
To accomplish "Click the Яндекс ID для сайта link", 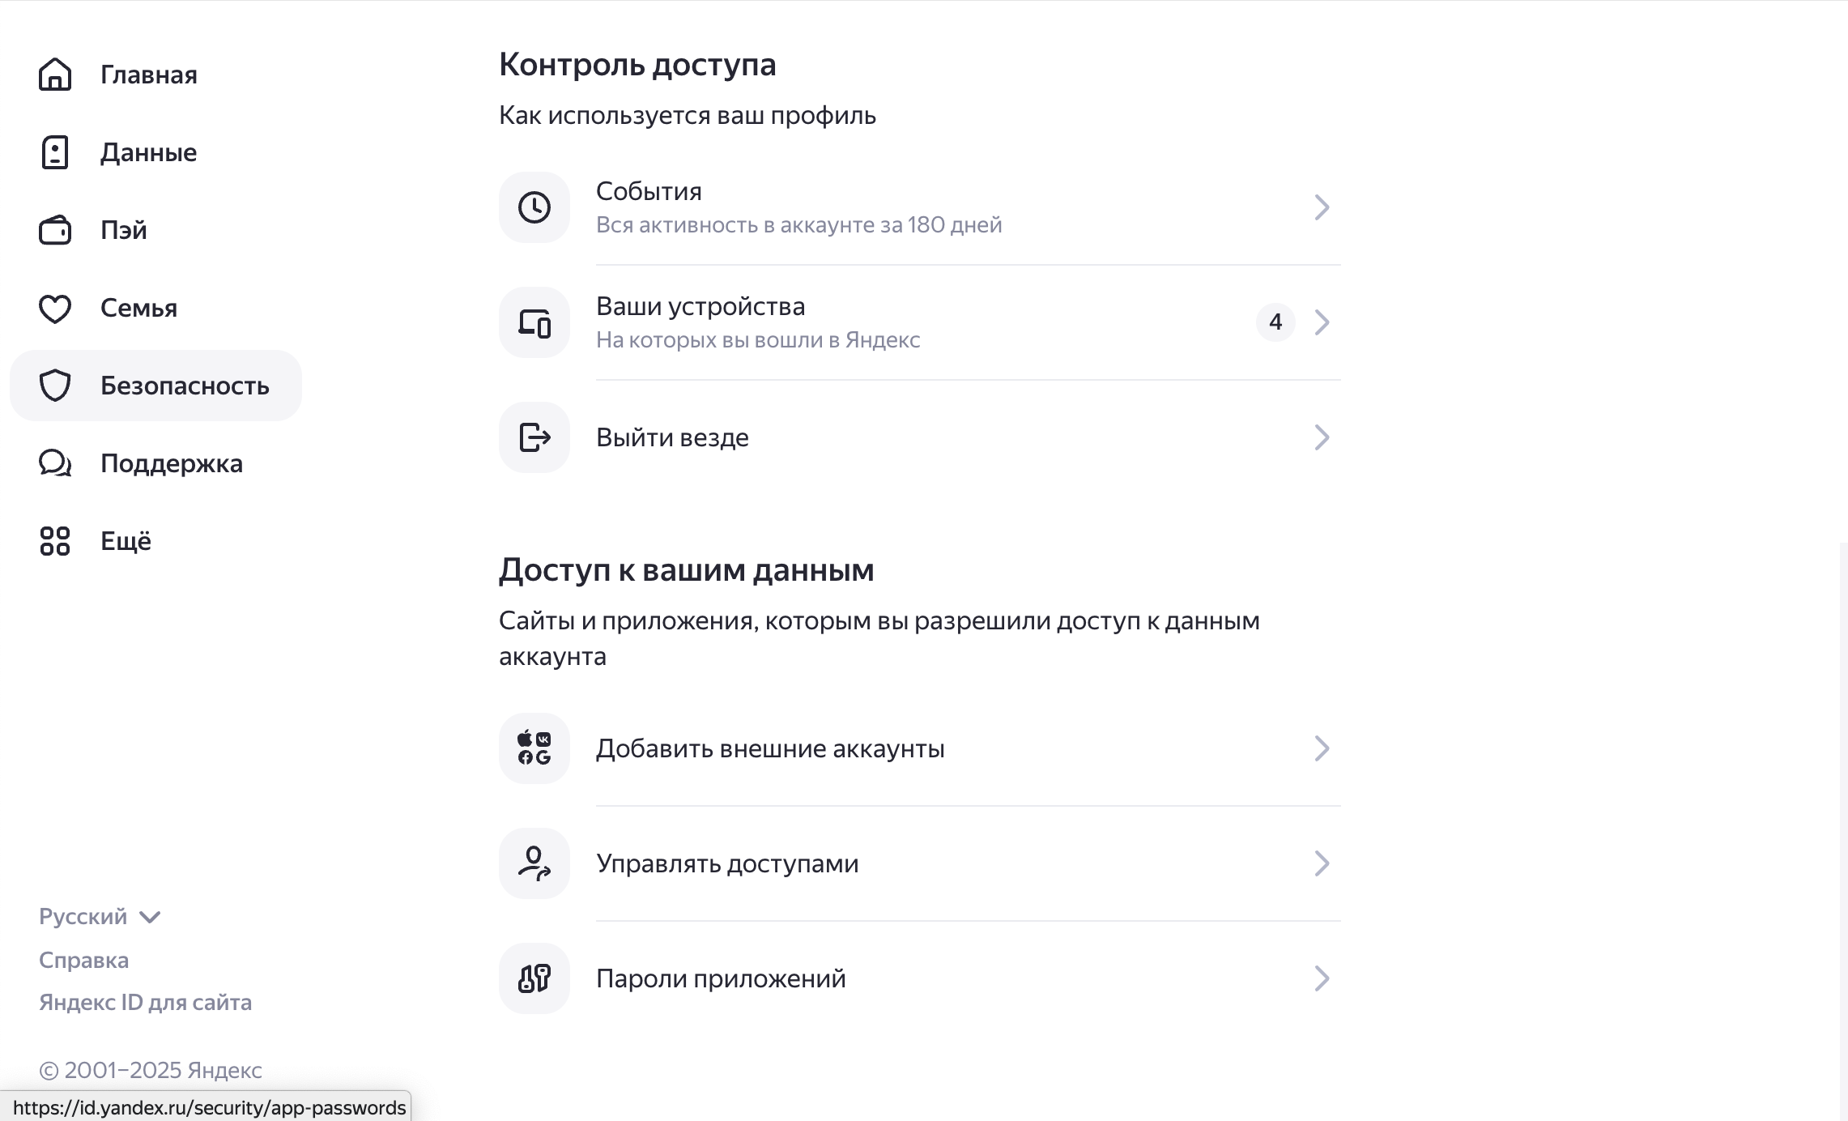I will (145, 1002).
